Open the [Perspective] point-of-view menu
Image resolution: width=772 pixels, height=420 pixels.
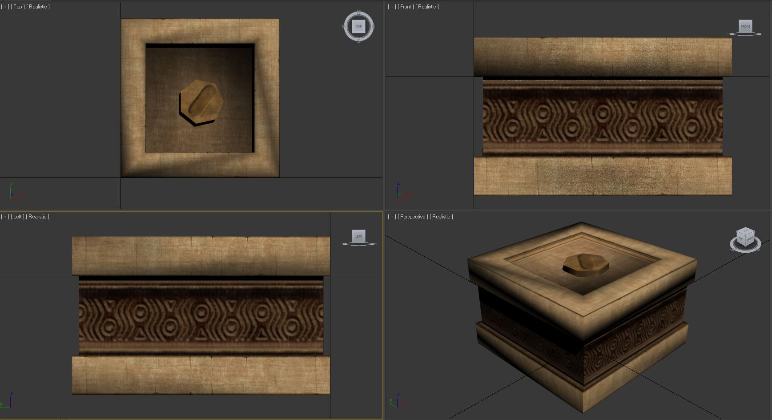tap(413, 217)
